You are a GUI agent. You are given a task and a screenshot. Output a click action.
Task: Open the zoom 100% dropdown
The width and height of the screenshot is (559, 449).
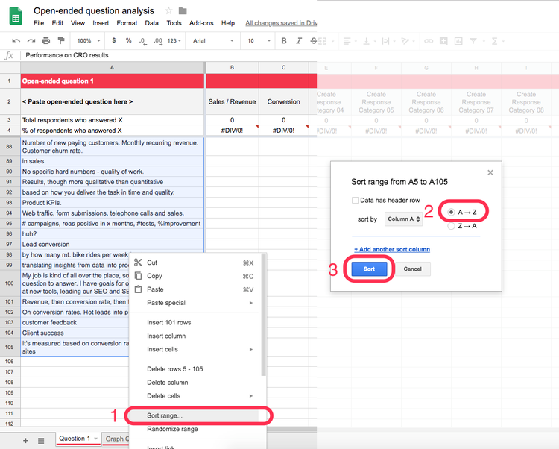(89, 41)
